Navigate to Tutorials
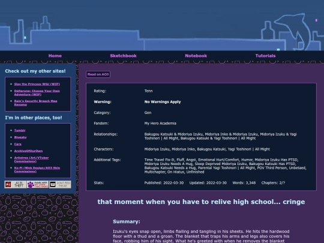Screen dimensions: 324x243 [x=265, y=56]
